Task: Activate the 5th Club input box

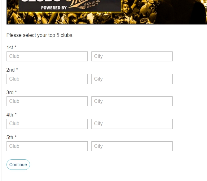Action: 47,146
